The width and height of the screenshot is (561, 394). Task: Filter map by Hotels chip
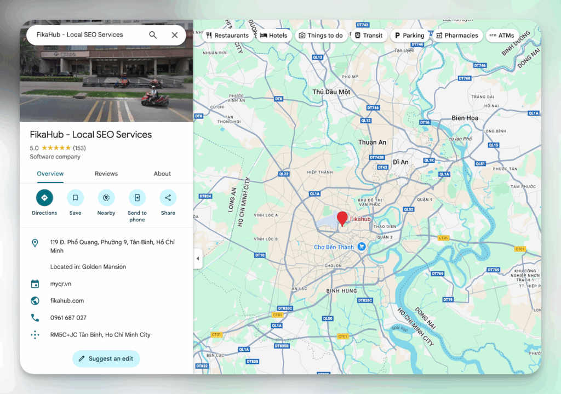point(274,36)
